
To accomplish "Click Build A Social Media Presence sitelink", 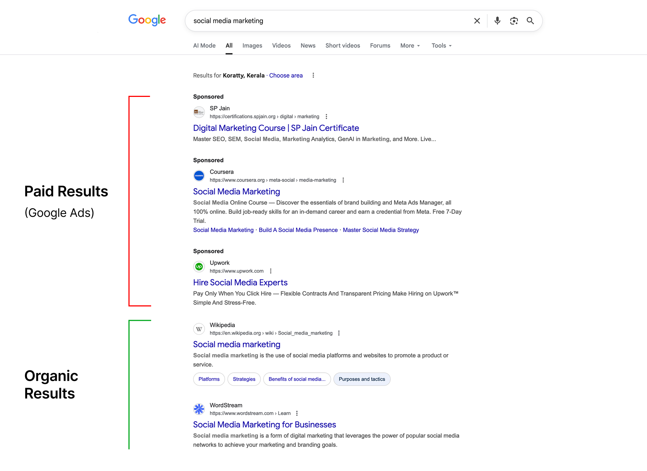I will 298,230.
